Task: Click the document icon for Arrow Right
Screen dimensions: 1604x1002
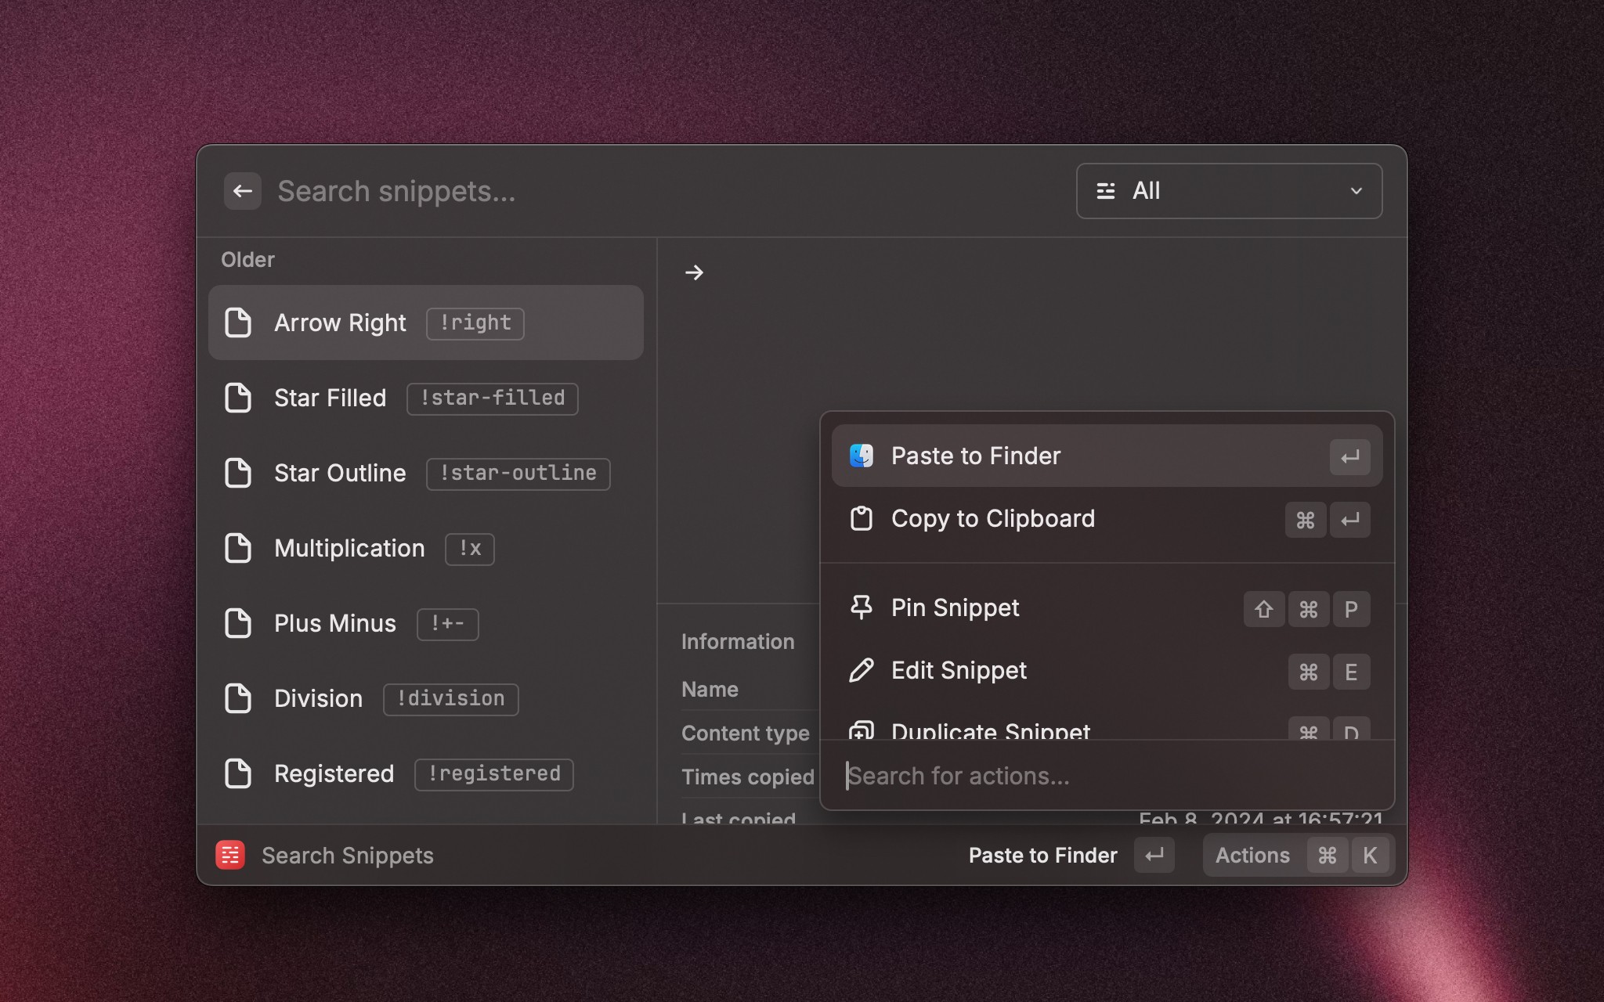Action: coord(238,323)
